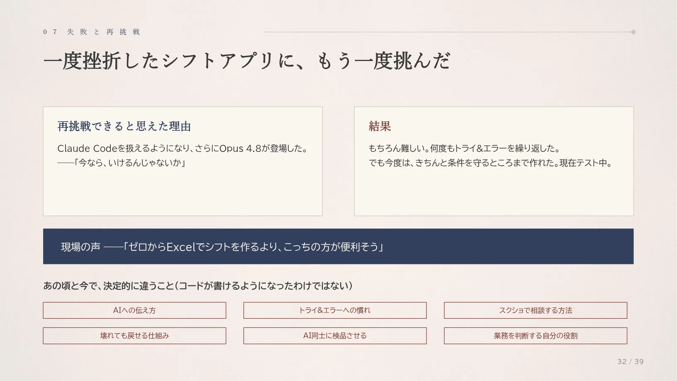Click the red '結果' card heading
The image size is (677, 381).
pyautogui.click(x=380, y=126)
